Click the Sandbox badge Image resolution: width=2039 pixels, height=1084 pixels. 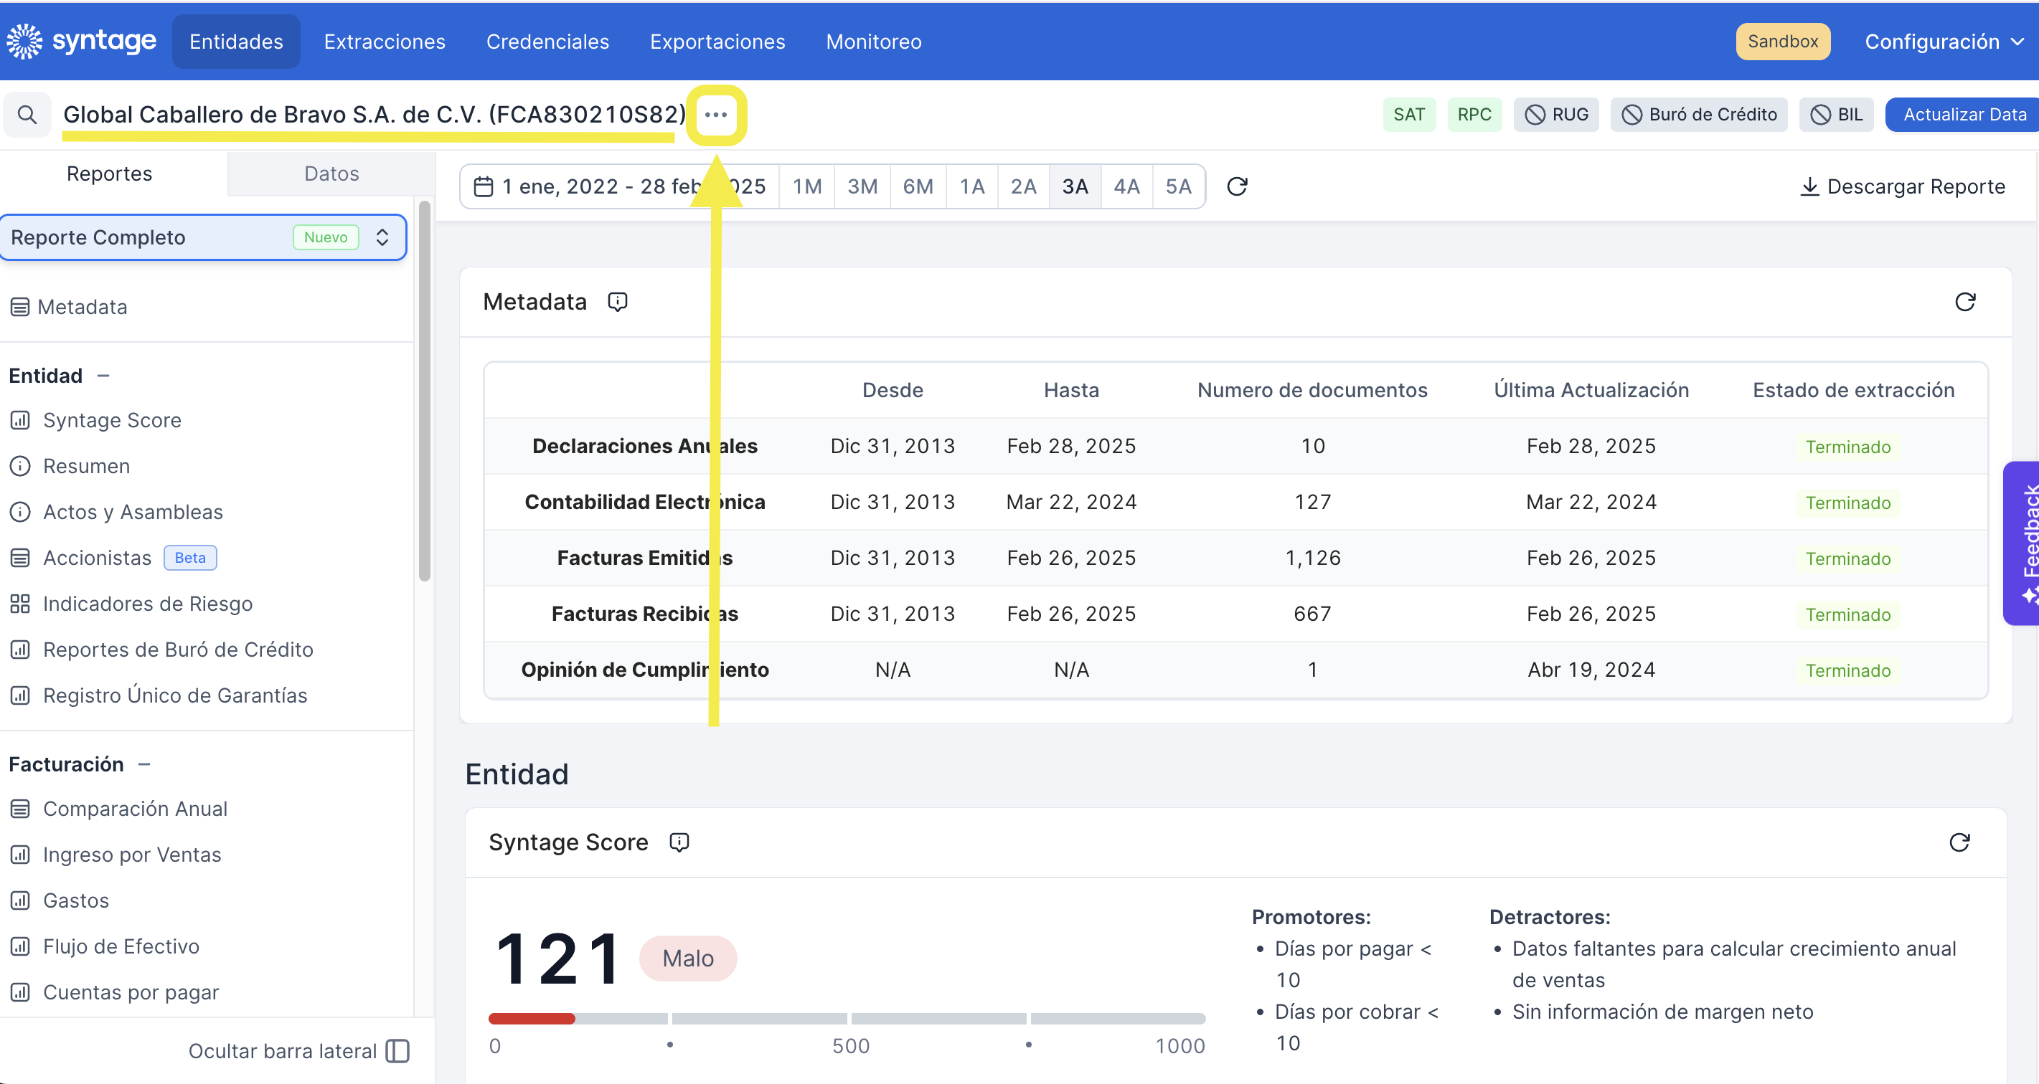[1783, 41]
